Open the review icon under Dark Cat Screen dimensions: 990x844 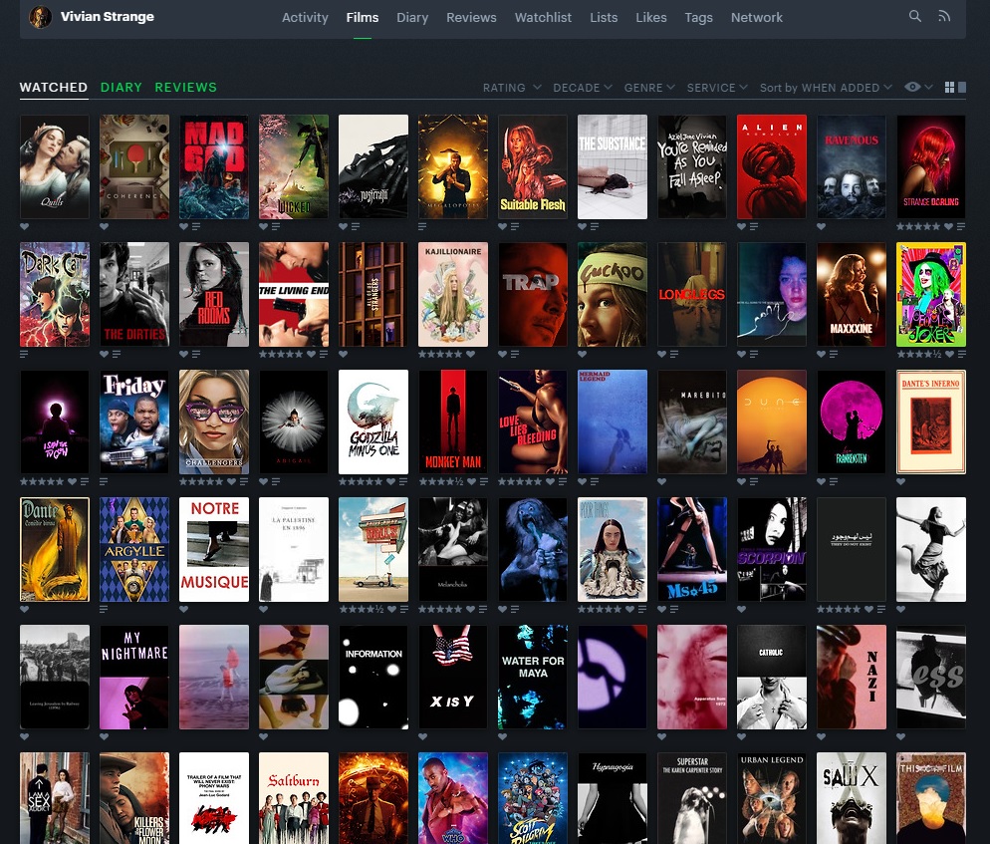pyautogui.click(x=24, y=354)
